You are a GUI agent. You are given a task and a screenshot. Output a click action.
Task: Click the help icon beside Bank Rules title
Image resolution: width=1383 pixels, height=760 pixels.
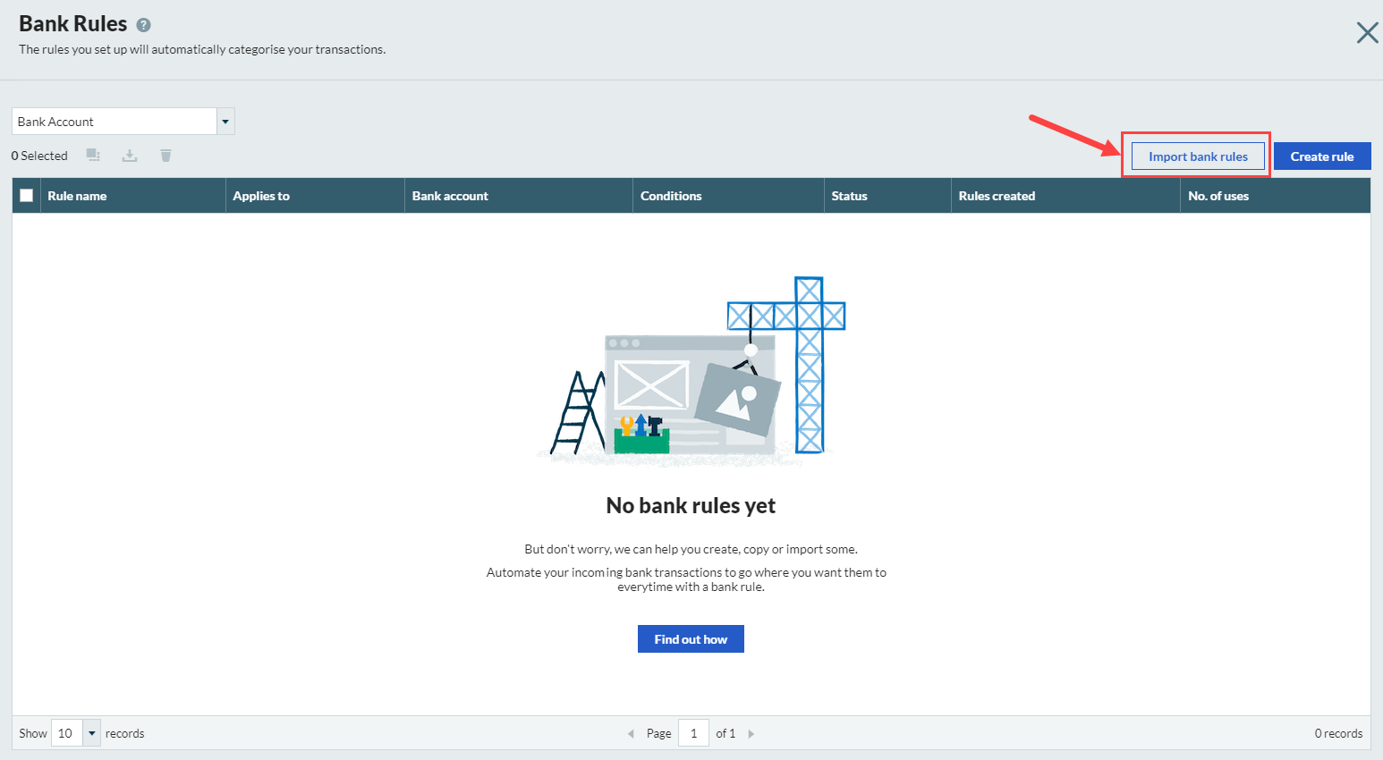click(143, 25)
